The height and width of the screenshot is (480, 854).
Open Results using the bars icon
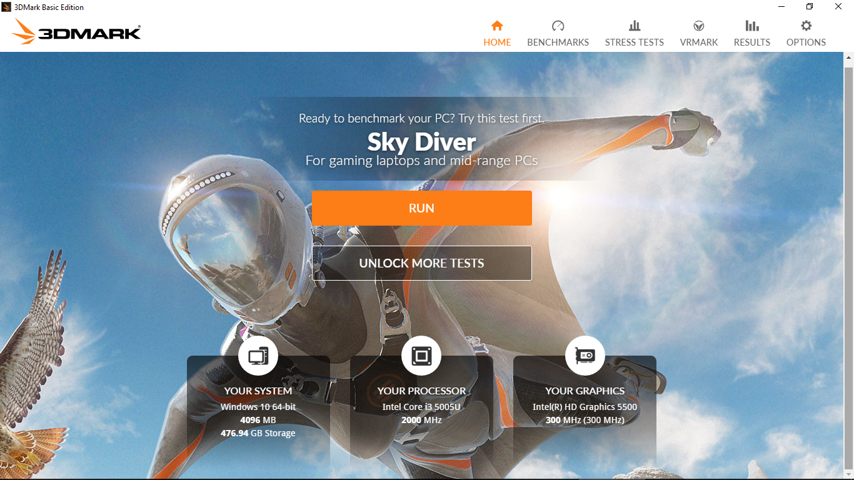point(751,26)
